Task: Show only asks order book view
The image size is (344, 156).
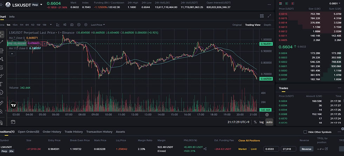Action: [293, 3]
